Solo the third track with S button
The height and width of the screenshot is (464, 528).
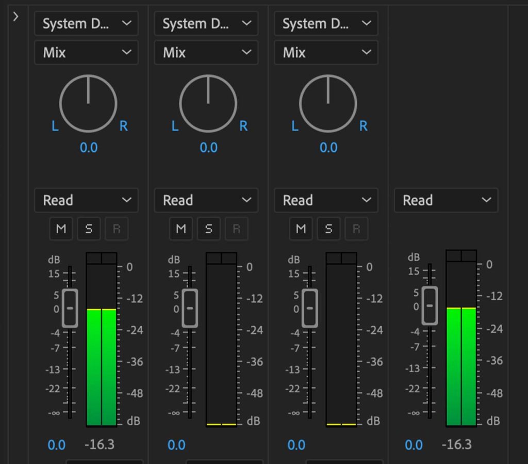click(328, 229)
